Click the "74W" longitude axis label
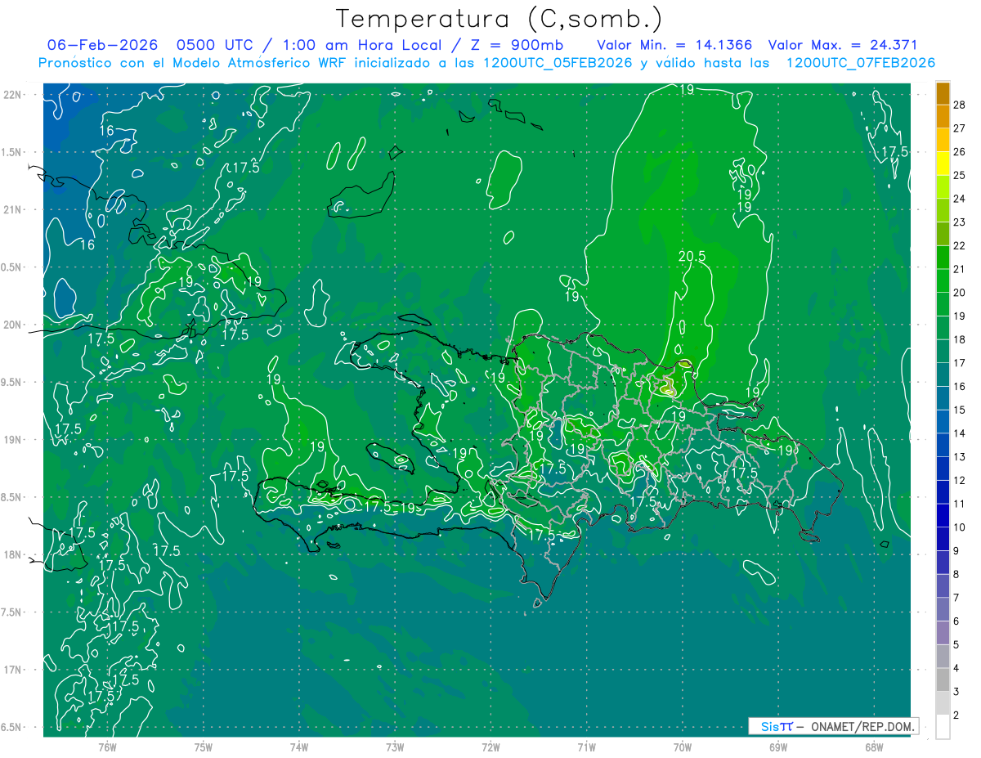 299,747
